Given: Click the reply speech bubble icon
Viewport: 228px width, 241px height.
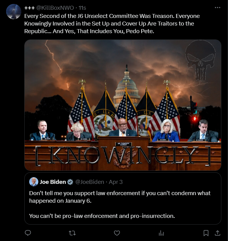Looking at the screenshot, I should [x=28, y=233].
